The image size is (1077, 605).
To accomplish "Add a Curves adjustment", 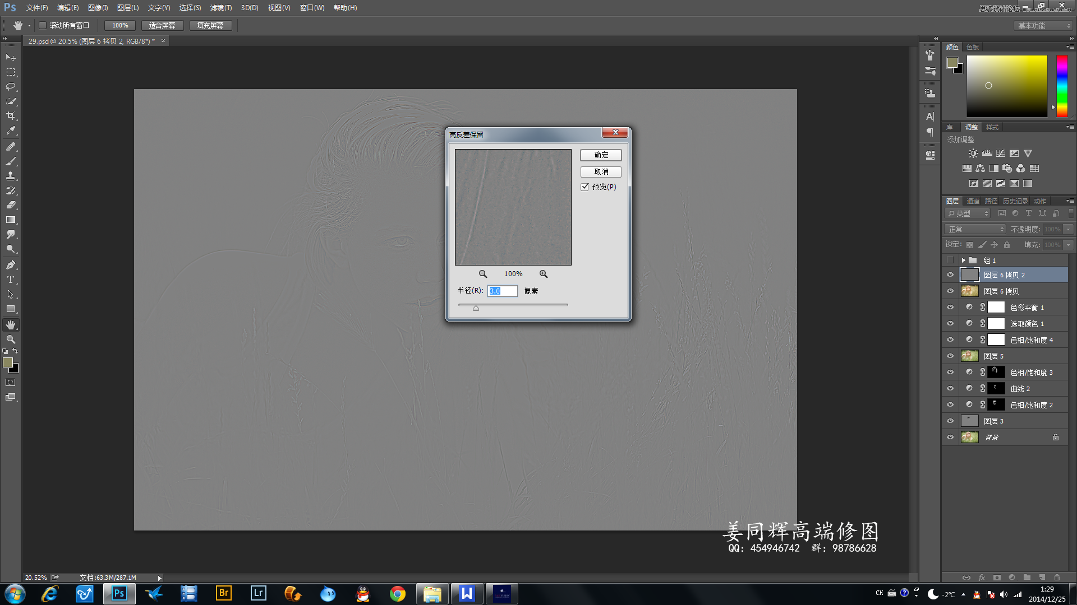I will [1001, 153].
